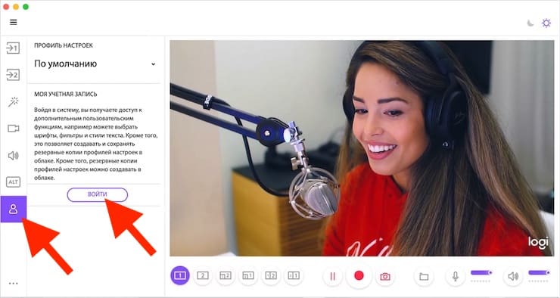Adjust the microphone volume slider

(481, 272)
